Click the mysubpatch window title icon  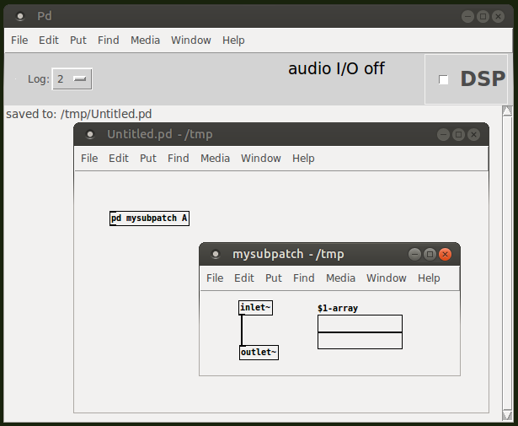tap(216, 254)
